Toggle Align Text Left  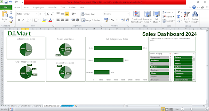(58, 20)
